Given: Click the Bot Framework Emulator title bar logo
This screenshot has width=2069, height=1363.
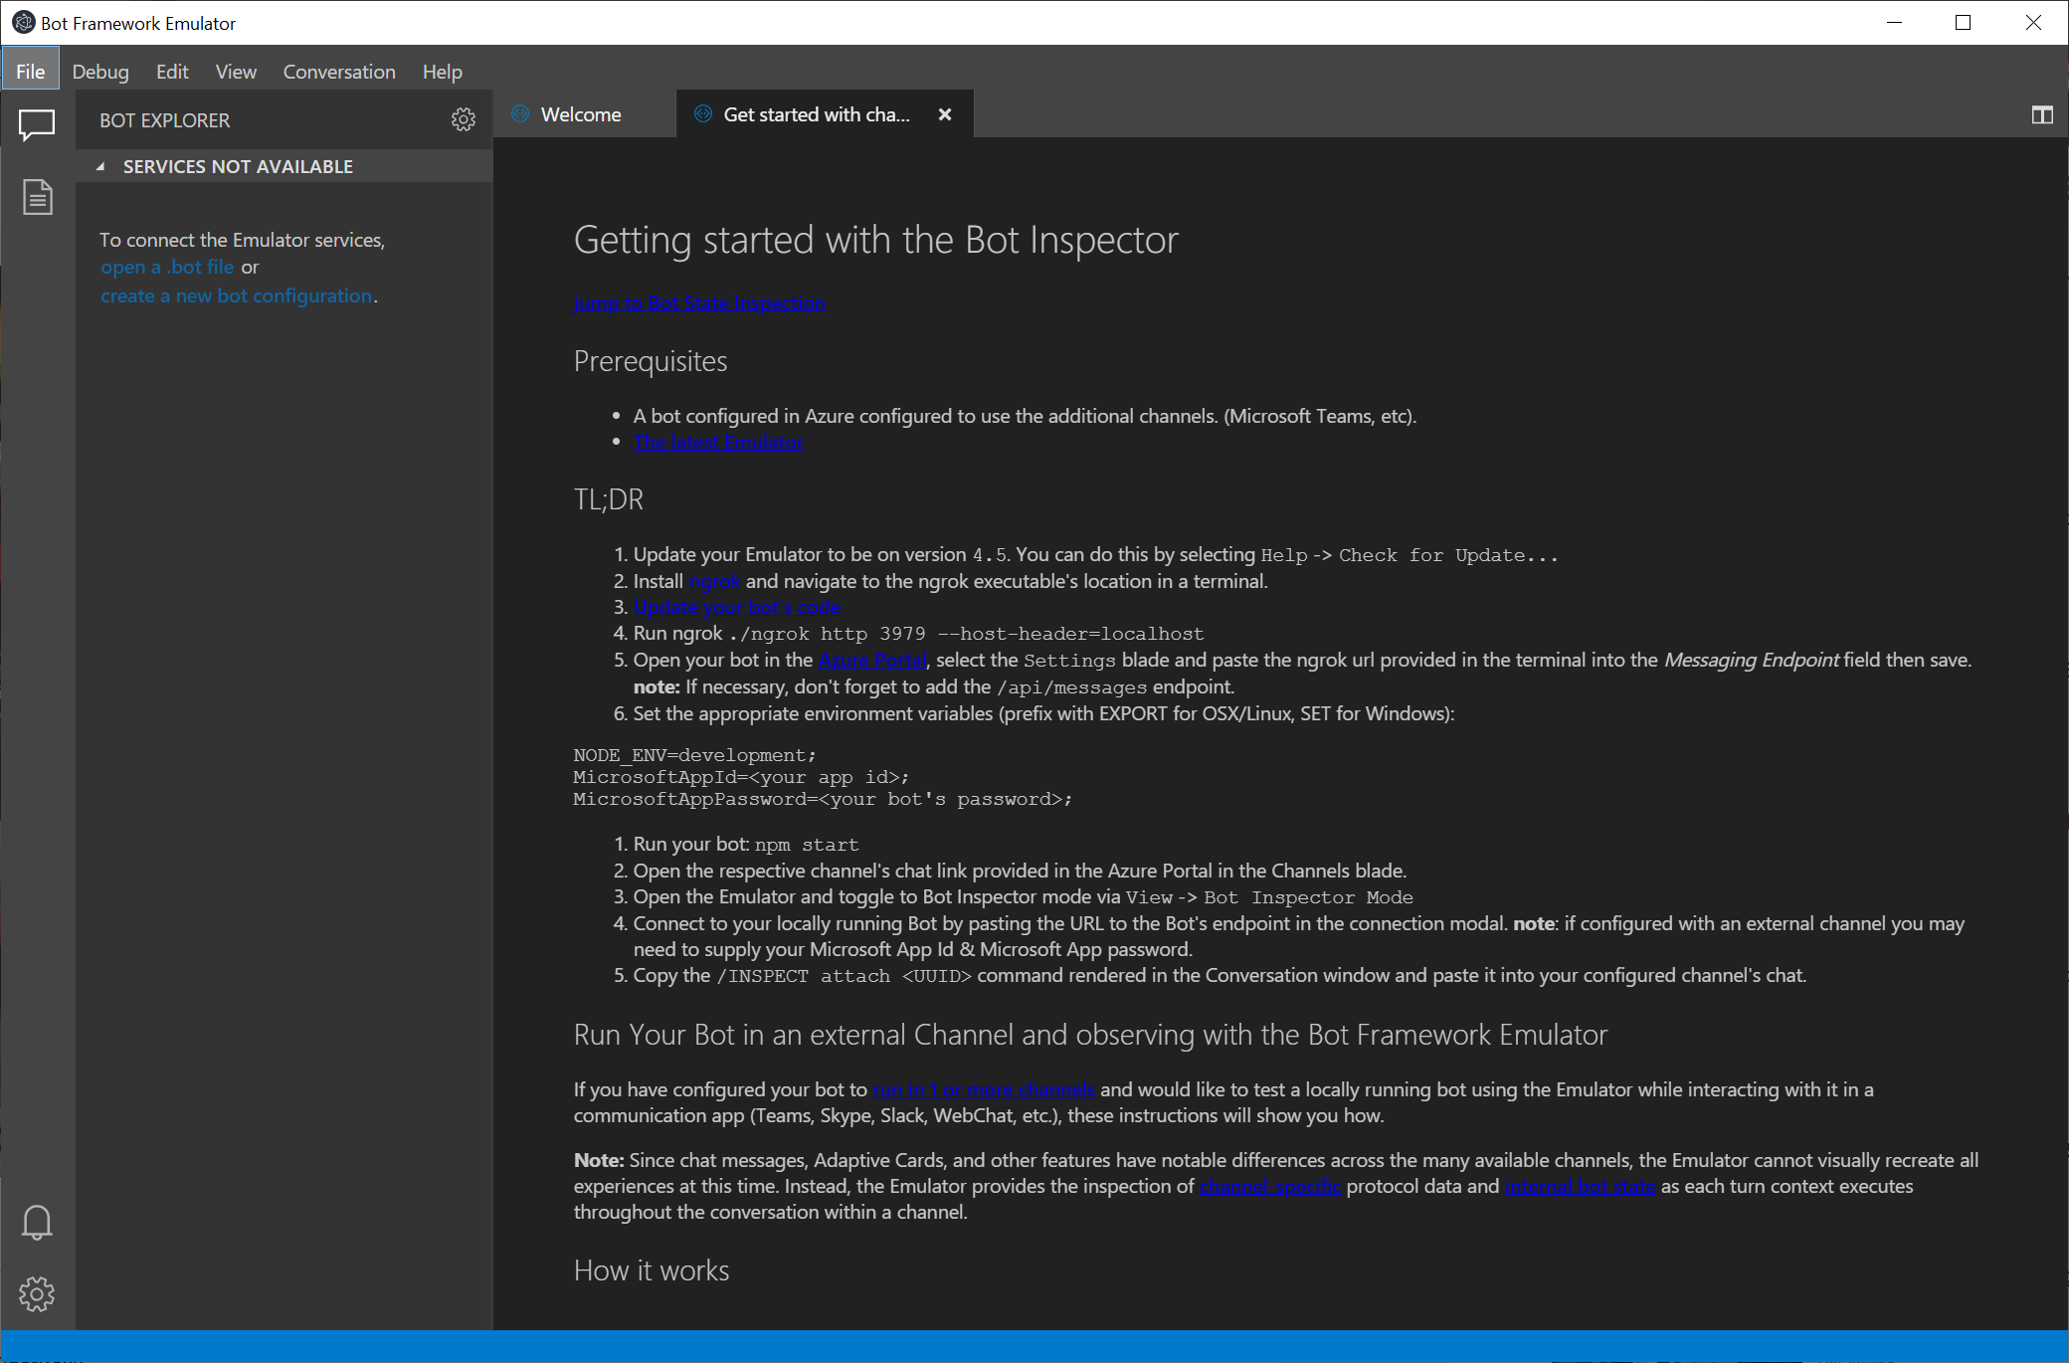Looking at the screenshot, I should [23, 22].
